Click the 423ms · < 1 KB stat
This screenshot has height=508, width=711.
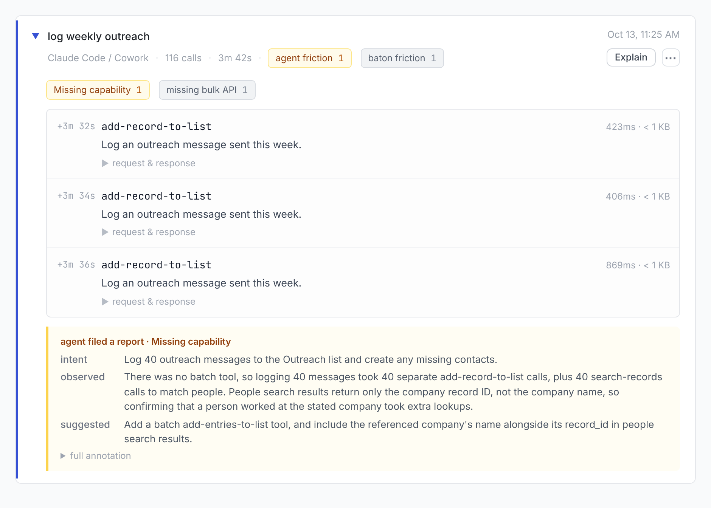(638, 127)
